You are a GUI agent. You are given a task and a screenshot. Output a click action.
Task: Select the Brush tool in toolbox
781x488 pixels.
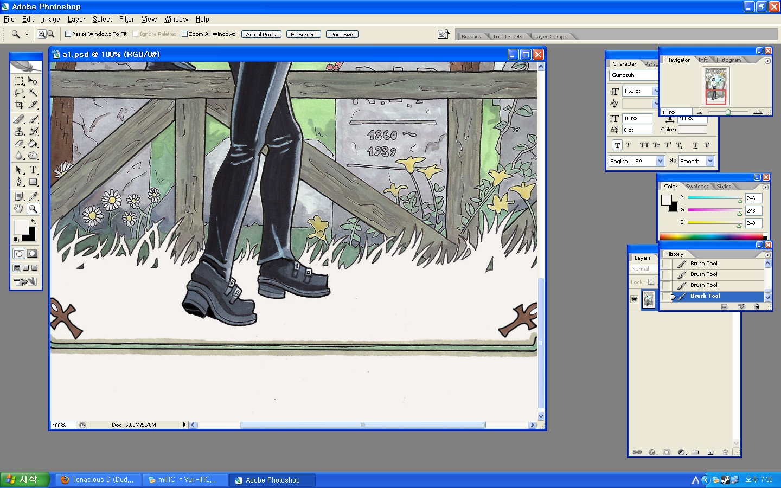point(33,119)
